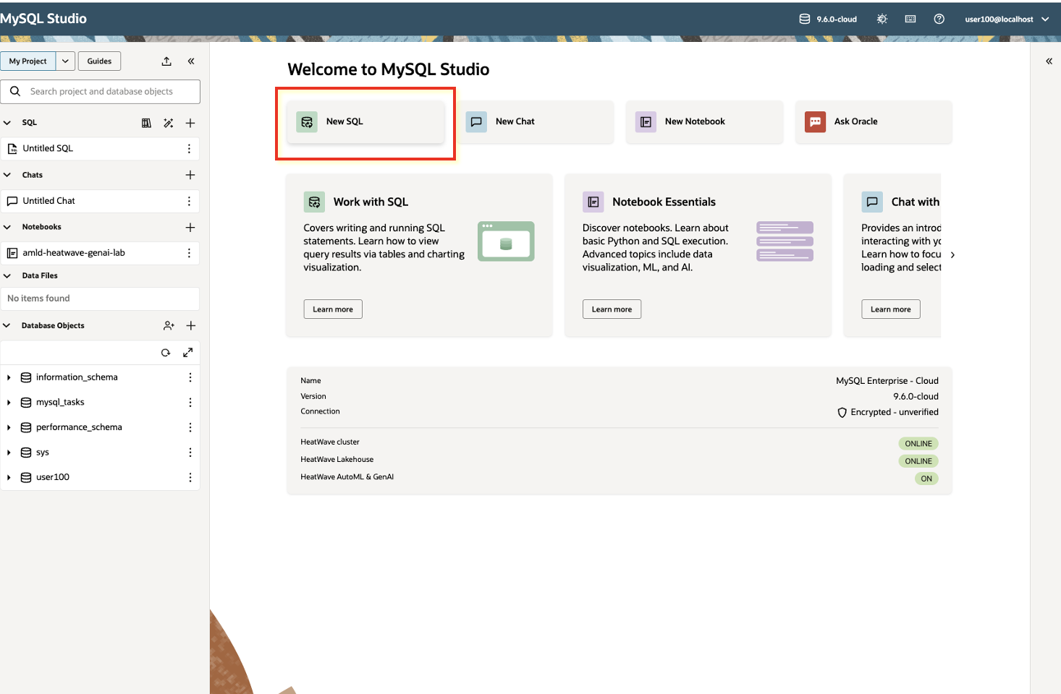Add a new notebook with the plus icon

tap(190, 227)
